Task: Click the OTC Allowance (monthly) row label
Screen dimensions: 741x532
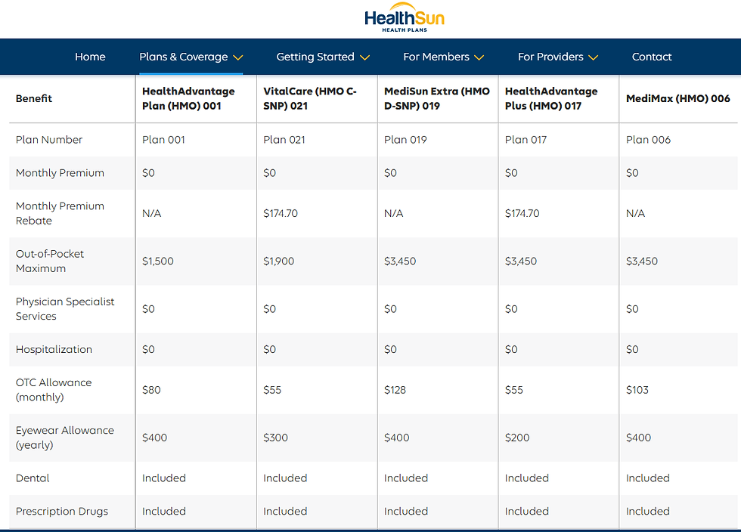Action: coord(54,390)
